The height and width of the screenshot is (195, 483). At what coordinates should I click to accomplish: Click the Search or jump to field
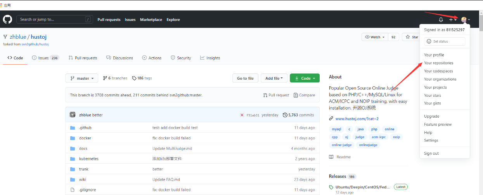pos(54,19)
